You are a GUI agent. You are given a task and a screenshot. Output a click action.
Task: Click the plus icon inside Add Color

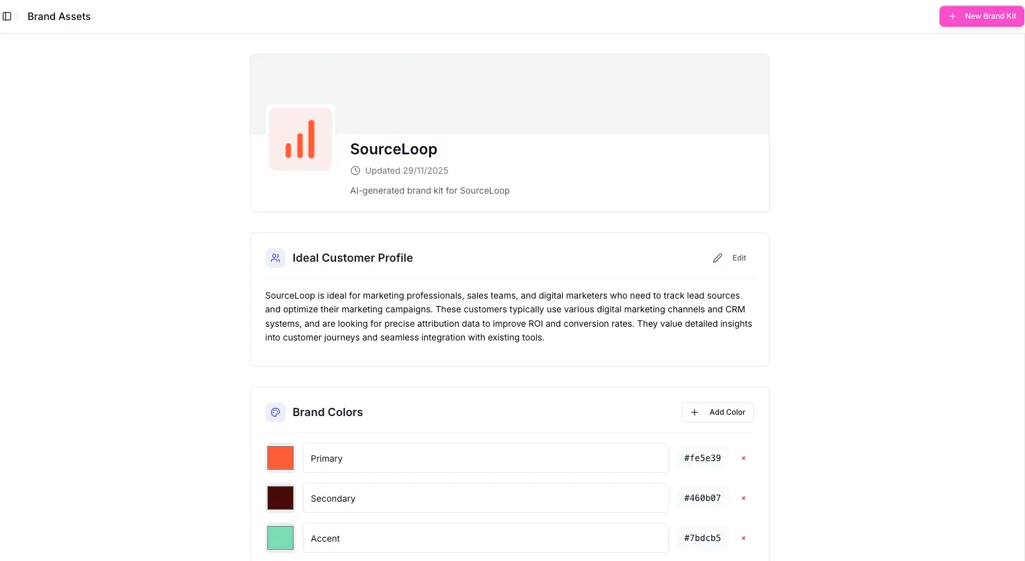(694, 412)
